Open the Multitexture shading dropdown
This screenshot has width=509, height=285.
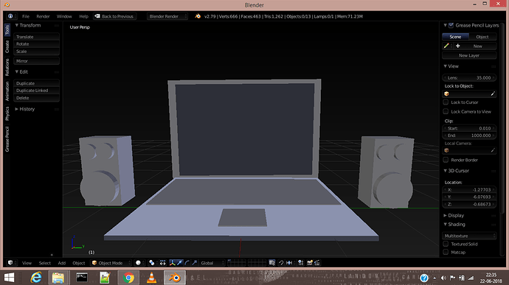click(x=469, y=236)
